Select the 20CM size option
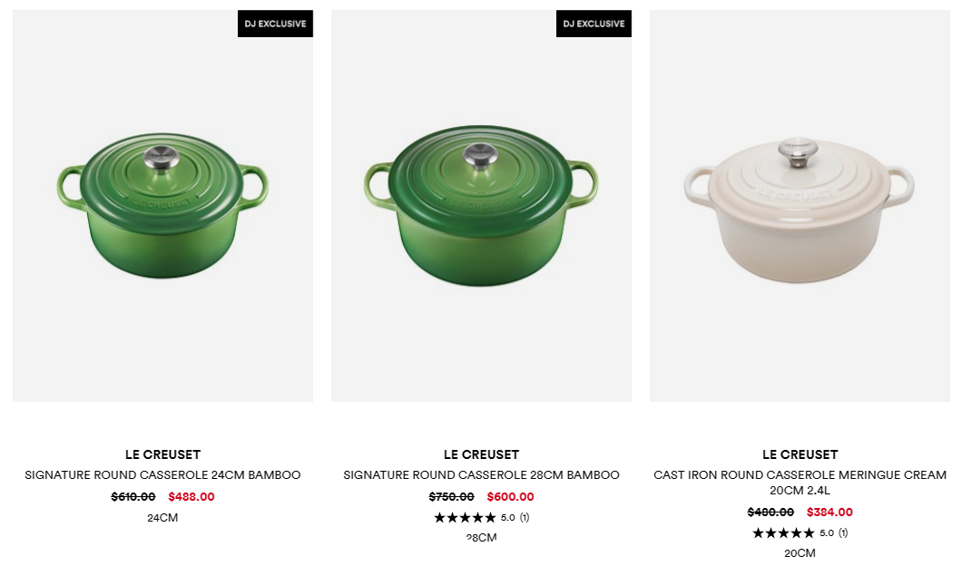This screenshot has height=576, width=962. point(800,553)
